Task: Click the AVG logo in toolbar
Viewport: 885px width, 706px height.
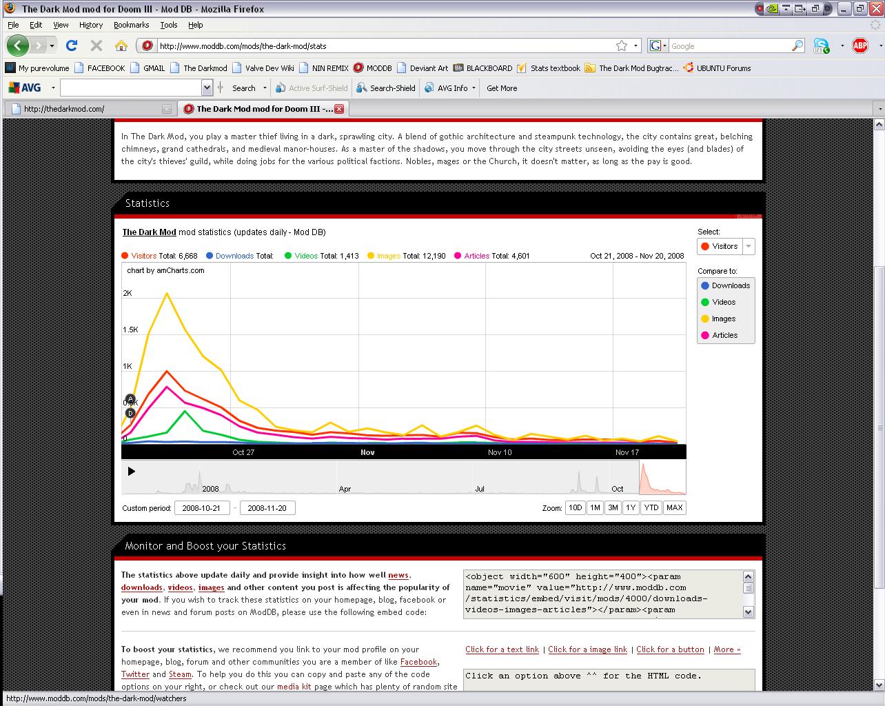Action: (x=25, y=88)
